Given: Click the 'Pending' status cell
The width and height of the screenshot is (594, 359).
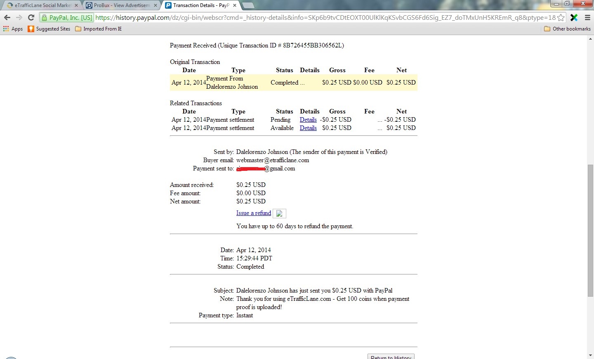Looking at the screenshot, I should [x=280, y=120].
